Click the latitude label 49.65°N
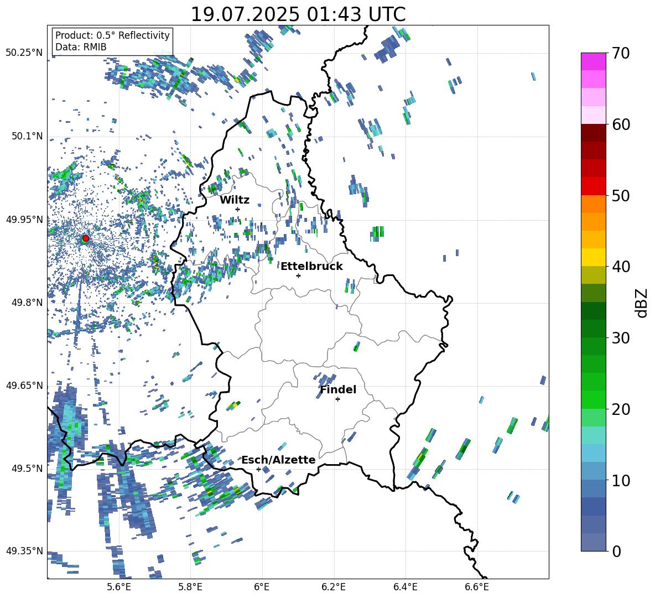This screenshot has height=598, width=655. (24, 385)
